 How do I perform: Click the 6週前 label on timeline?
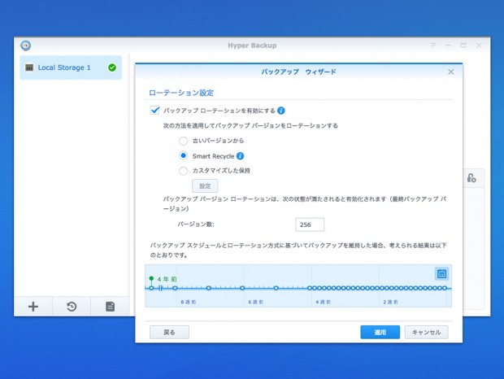point(256,302)
